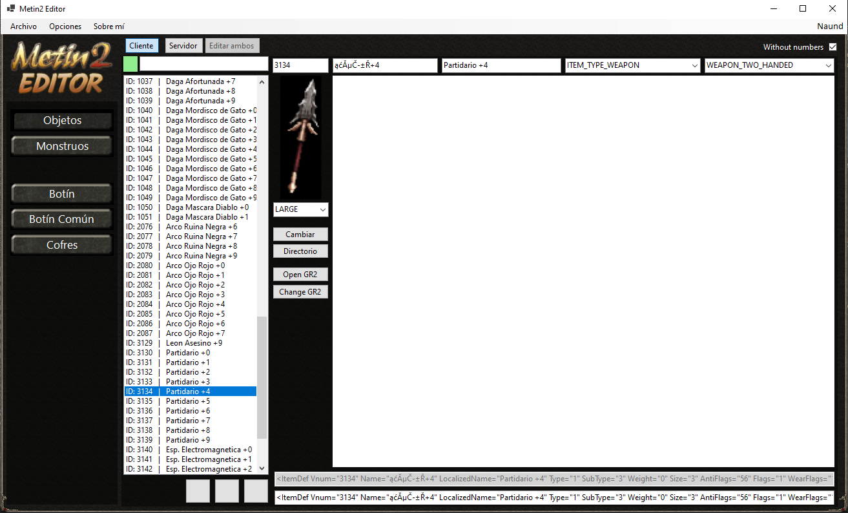Switch to the Cliente tab
This screenshot has height=513, width=848.
pos(141,46)
